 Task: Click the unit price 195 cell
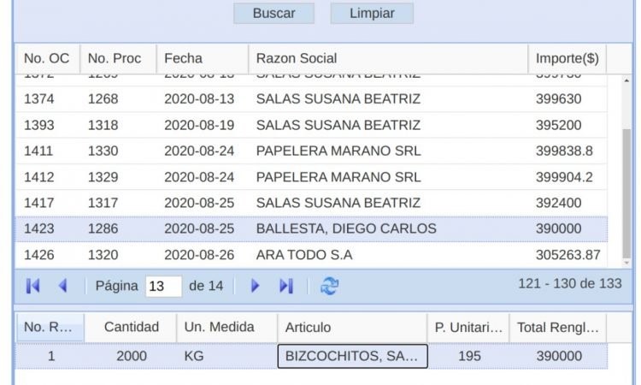[x=469, y=356]
